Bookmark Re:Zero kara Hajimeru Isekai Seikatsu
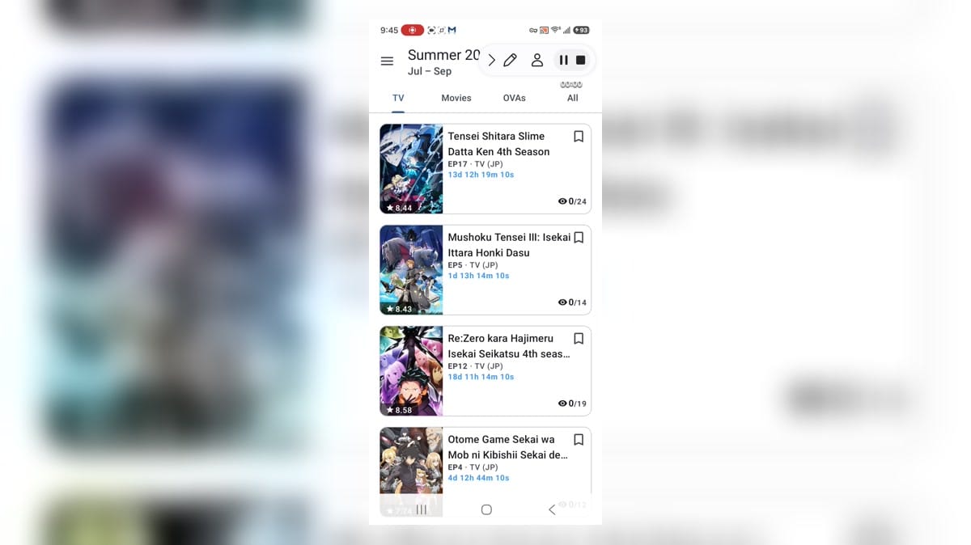 tap(579, 339)
